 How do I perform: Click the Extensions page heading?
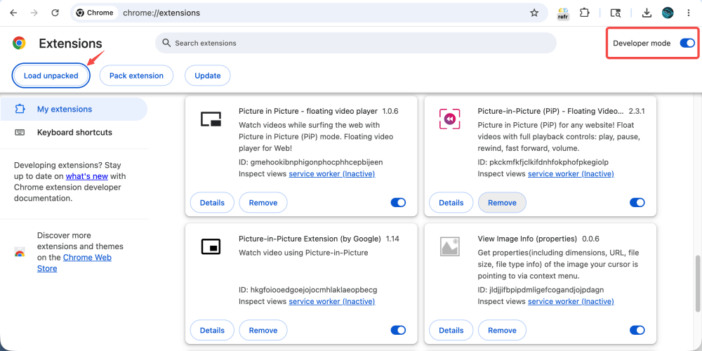point(70,44)
